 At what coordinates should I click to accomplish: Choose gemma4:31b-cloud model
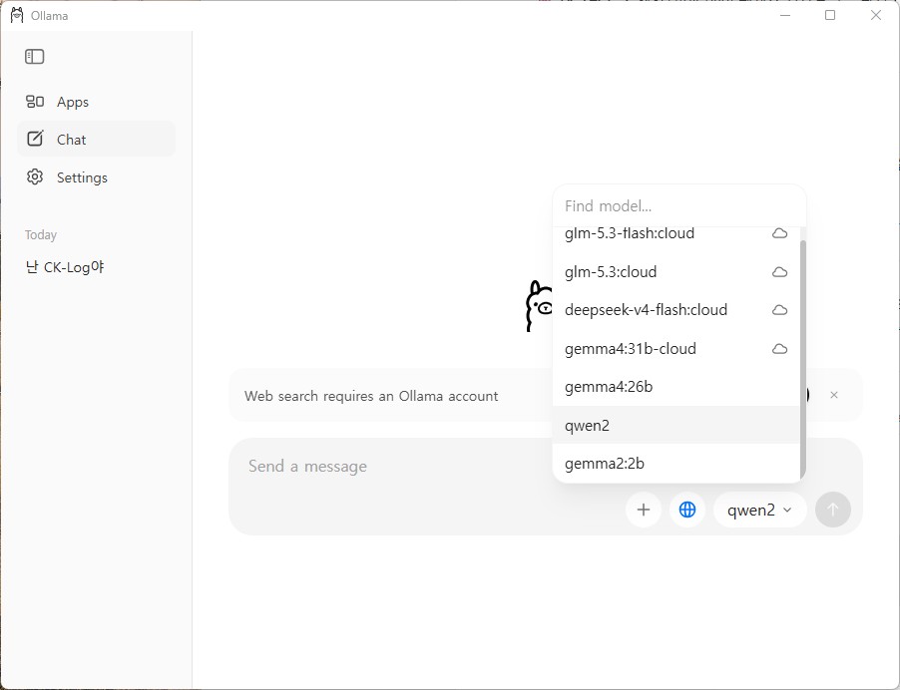pos(676,349)
